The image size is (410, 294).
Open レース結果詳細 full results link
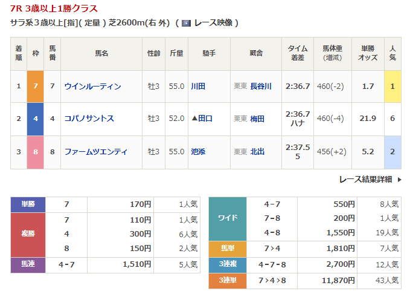click(x=365, y=180)
